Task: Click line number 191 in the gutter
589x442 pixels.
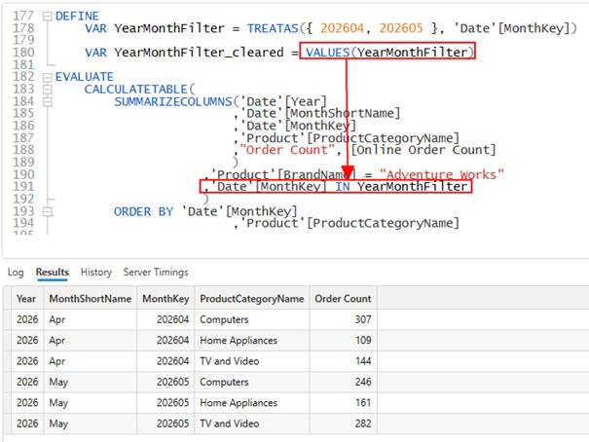Action: click(x=23, y=187)
